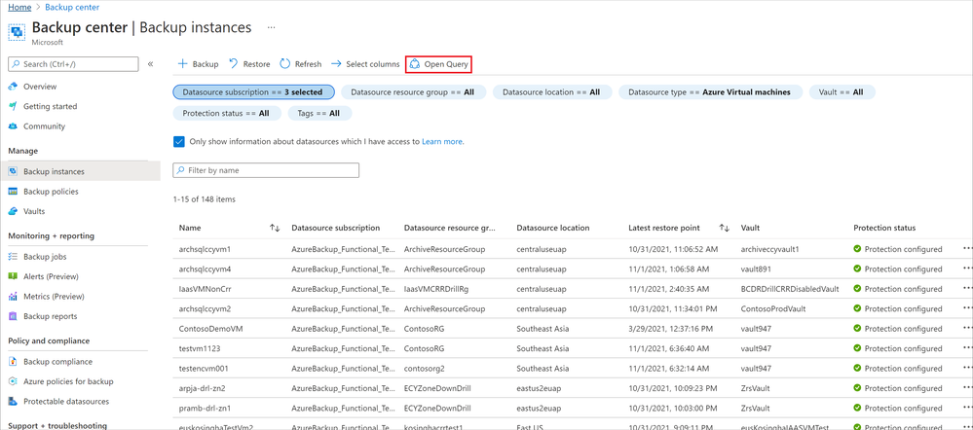This screenshot has width=973, height=430.
Task: Open the Learn more link
Action: (442, 141)
